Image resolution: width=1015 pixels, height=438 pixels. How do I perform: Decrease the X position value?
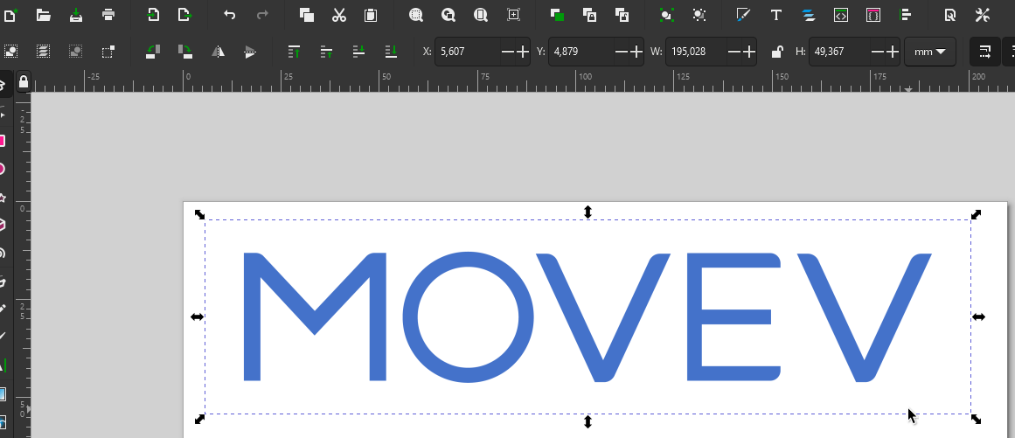click(508, 52)
